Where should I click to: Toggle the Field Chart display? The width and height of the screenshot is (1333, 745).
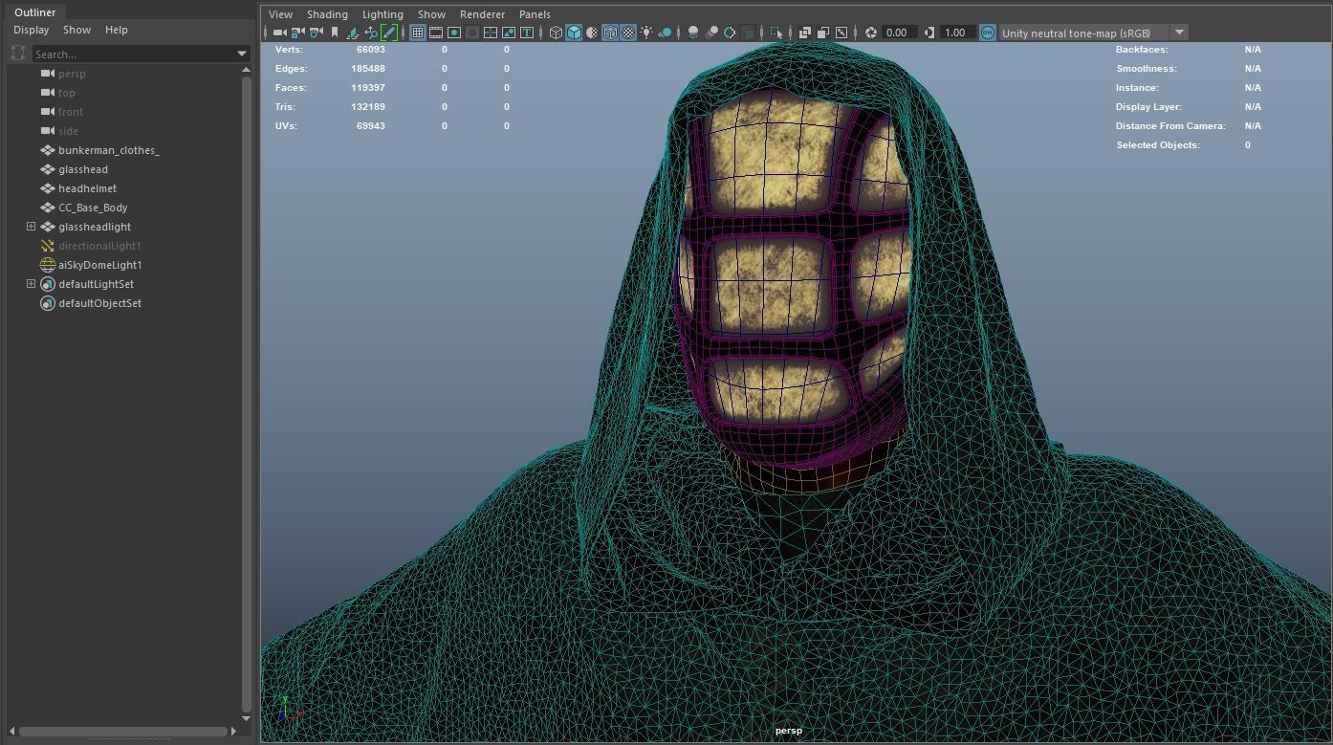click(x=491, y=33)
